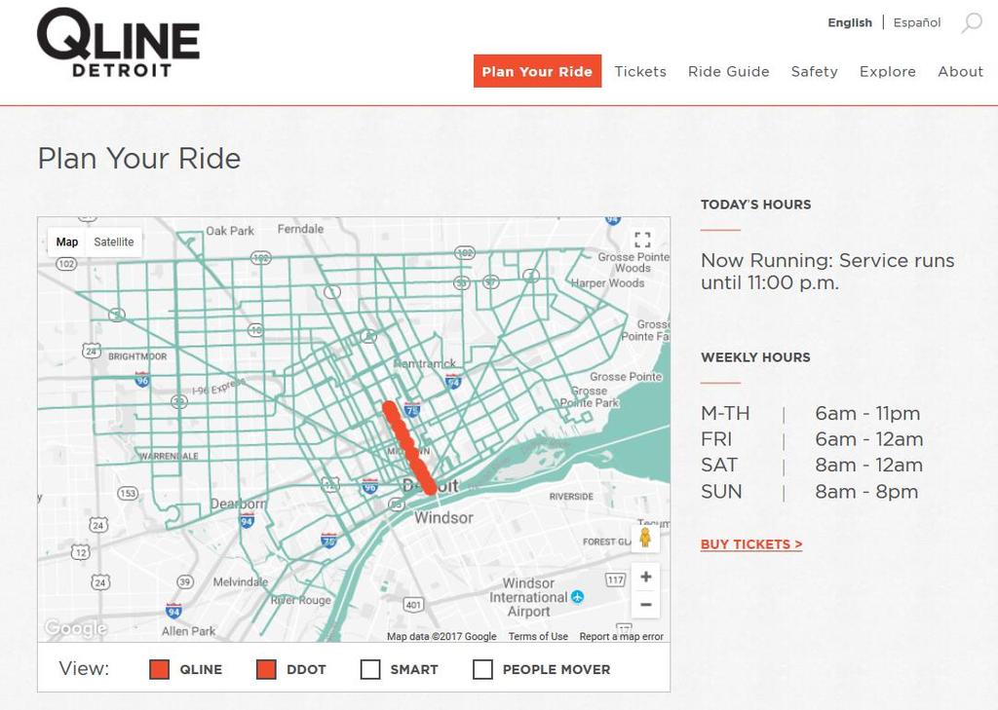Viewport: 998px width, 710px height.
Task: Click the Google logo on map
Action: point(75,628)
